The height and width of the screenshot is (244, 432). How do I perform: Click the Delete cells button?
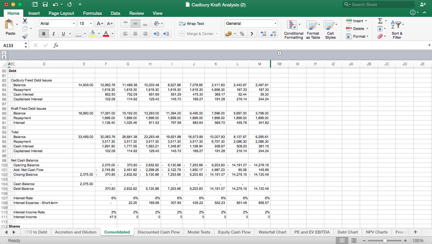[x=357, y=29]
